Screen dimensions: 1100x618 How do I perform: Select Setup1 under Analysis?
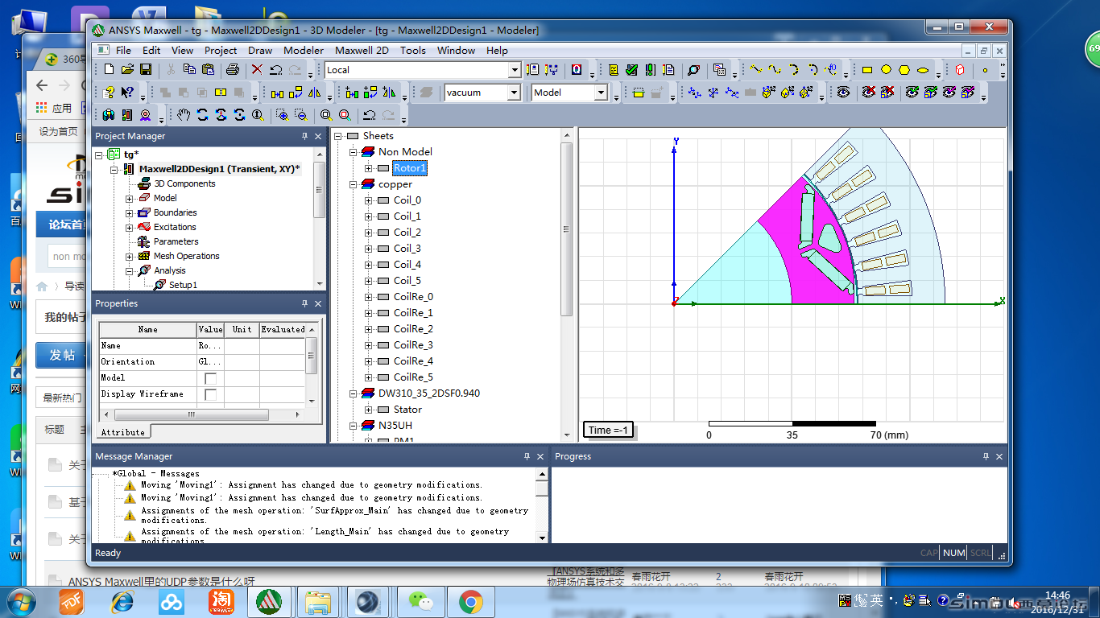183,285
